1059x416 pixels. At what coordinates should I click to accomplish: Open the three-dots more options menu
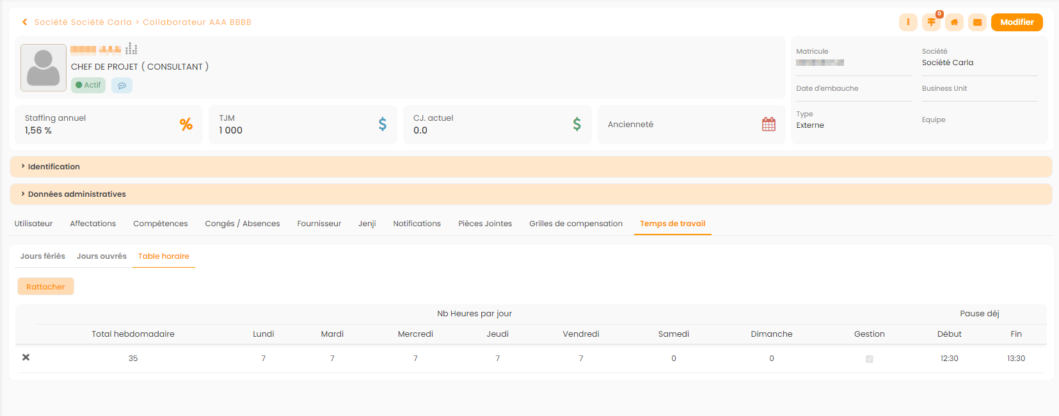pyautogui.click(x=907, y=22)
